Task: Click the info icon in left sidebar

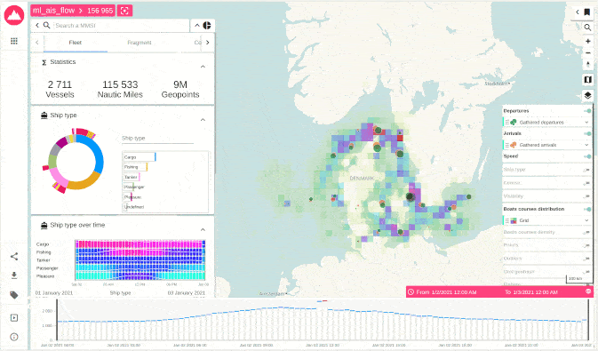Action: [x=14, y=337]
